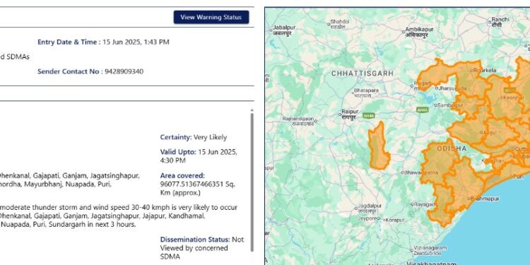Click the Rourkela city marker

click(471, 70)
